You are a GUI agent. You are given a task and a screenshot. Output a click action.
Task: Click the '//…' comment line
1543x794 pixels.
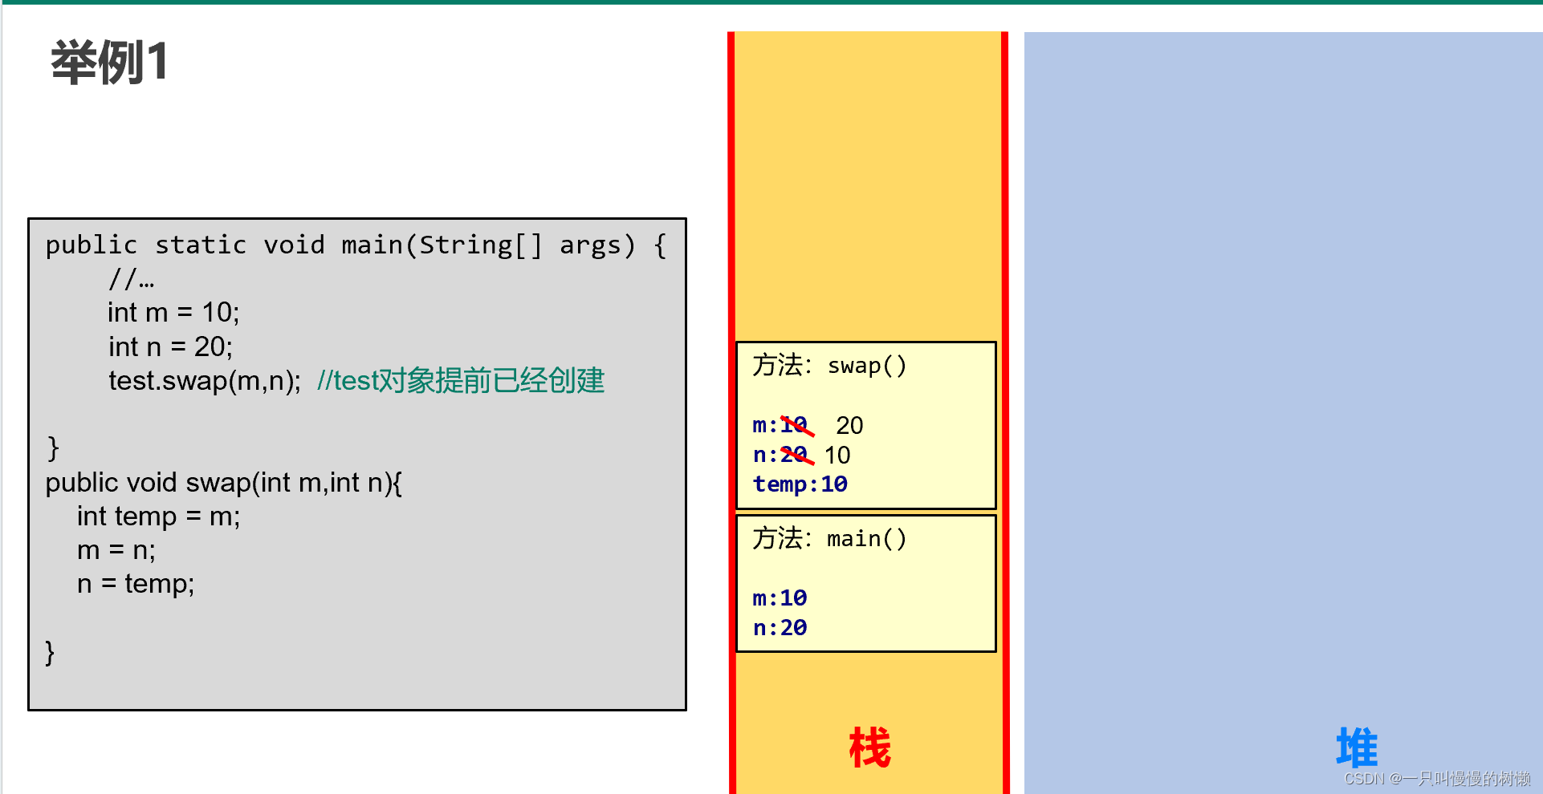pyautogui.click(x=132, y=279)
